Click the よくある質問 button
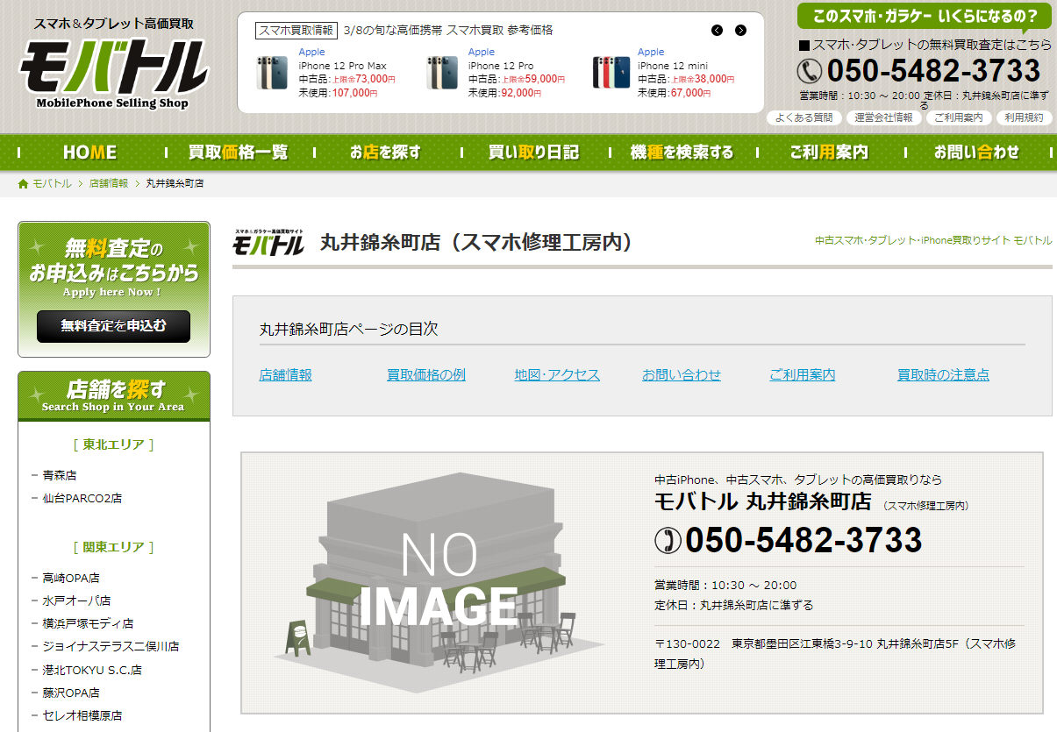Image resolution: width=1057 pixels, height=732 pixels. click(x=803, y=117)
